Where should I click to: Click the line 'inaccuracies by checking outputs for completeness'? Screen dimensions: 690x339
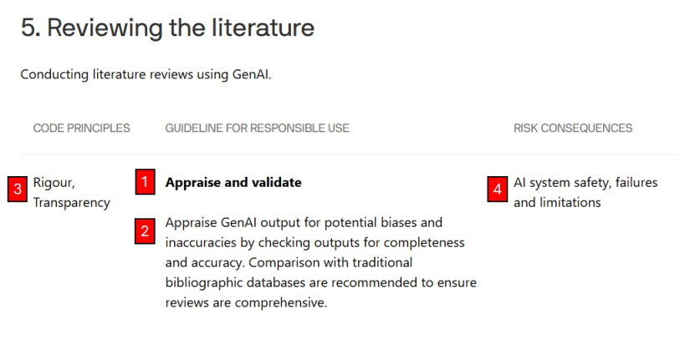(315, 242)
